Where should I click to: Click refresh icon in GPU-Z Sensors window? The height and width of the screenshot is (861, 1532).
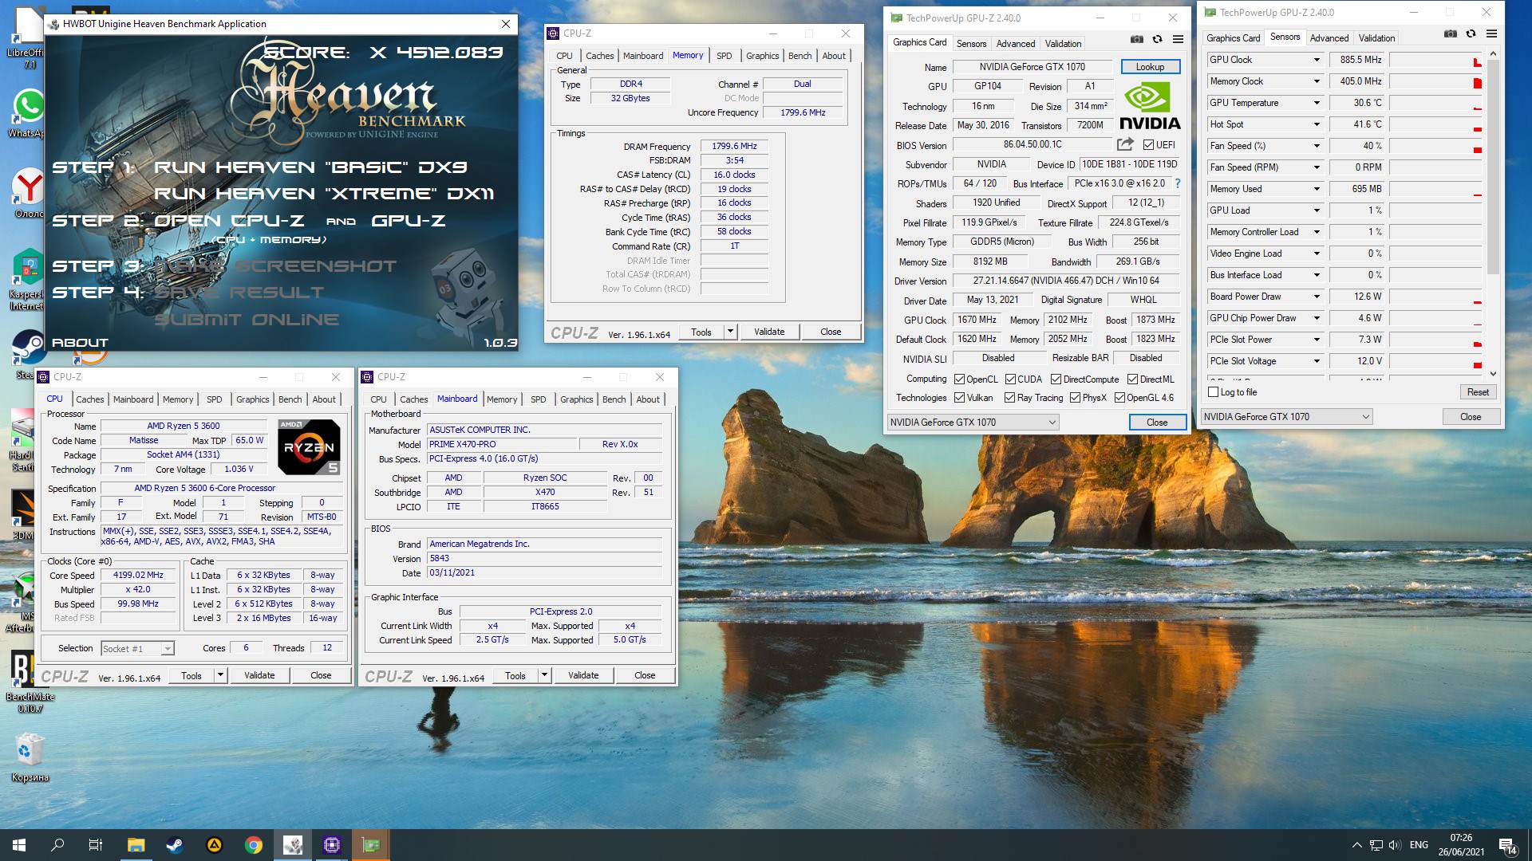[1471, 33]
